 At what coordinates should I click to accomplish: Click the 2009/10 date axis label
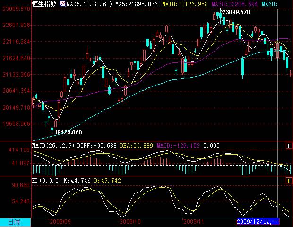(x=130, y=222)
